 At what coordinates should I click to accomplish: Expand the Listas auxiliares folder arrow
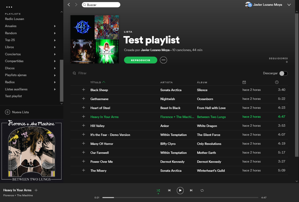click(x=55, y=89)
